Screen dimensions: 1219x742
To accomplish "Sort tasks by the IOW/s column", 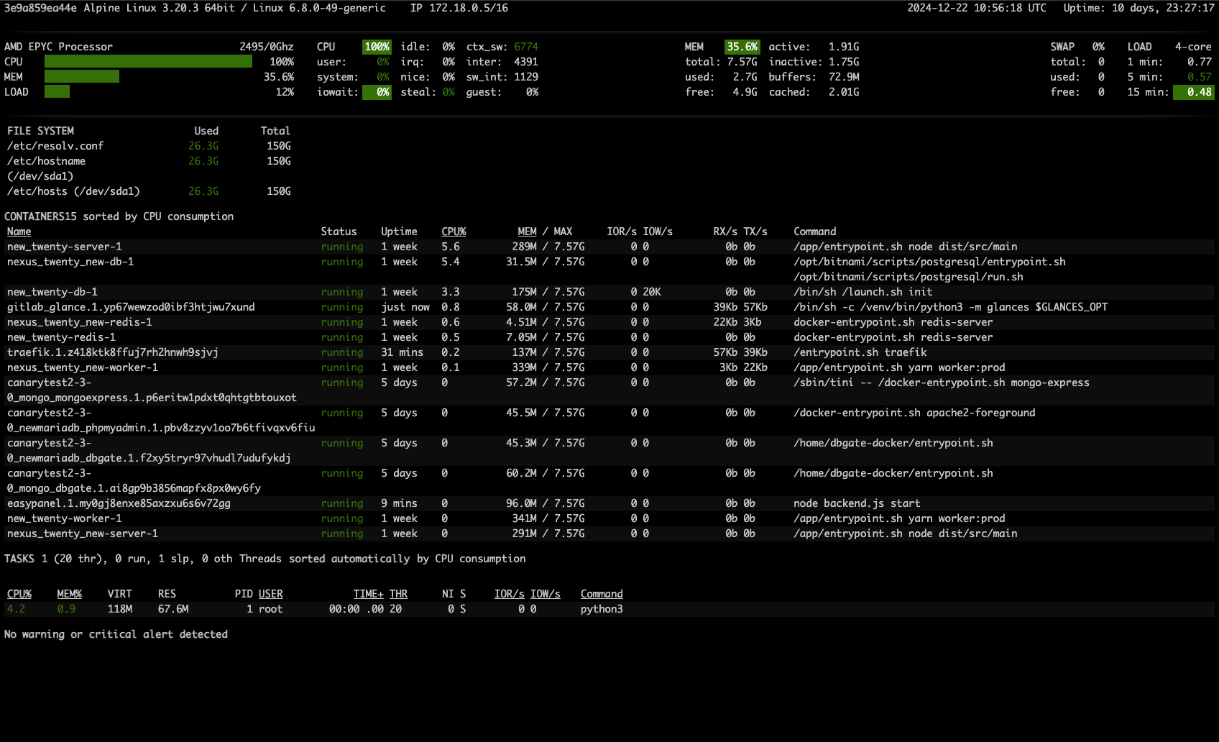I will (x=546, y=593).
